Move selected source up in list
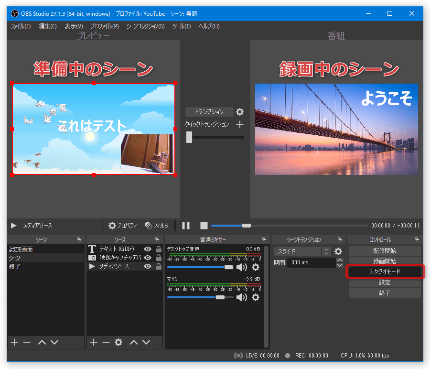430x369 pixels. point(134,342)
